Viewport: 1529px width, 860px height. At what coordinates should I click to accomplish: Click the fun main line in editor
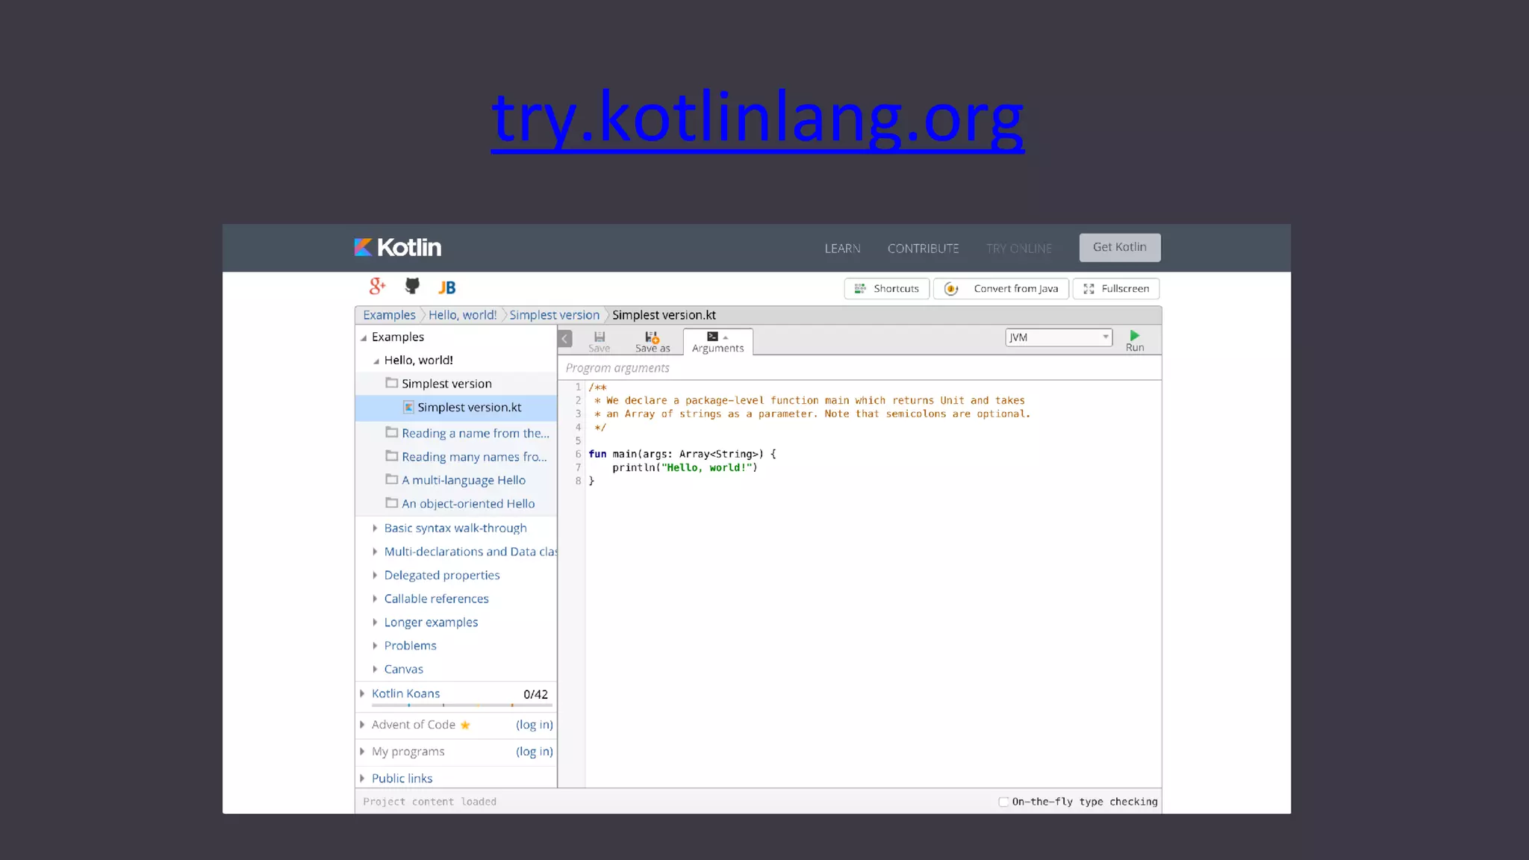(682, 454)
